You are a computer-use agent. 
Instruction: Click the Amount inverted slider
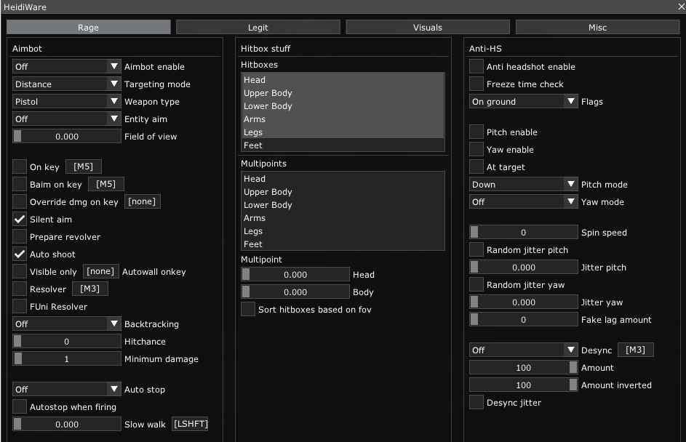pyautogui.click(x=523, y=385)
